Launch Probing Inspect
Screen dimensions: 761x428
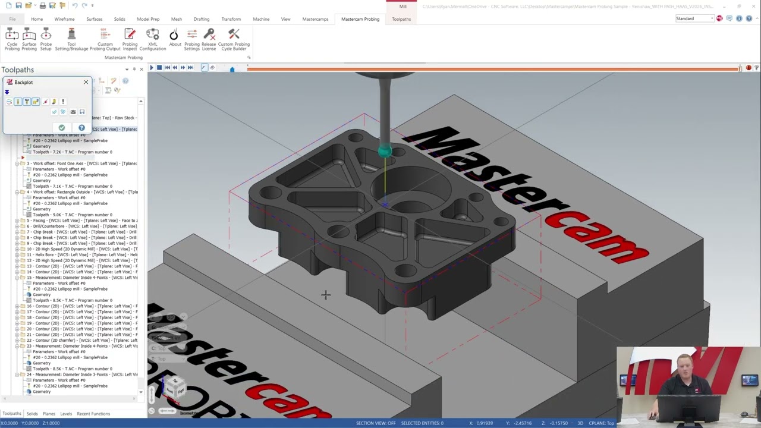(x=130, y=39)
